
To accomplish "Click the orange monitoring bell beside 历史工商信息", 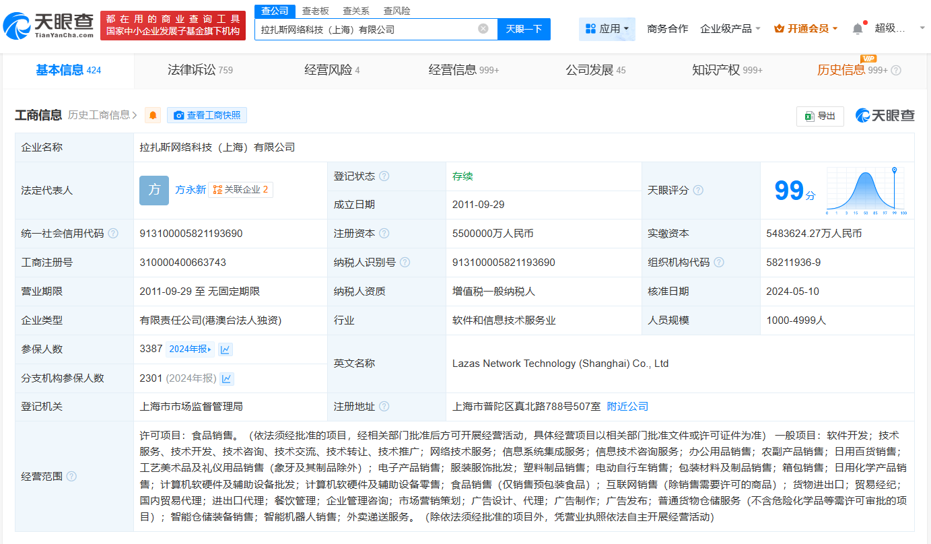I will click(153, 115).
